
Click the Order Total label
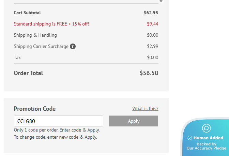[29, 73]
